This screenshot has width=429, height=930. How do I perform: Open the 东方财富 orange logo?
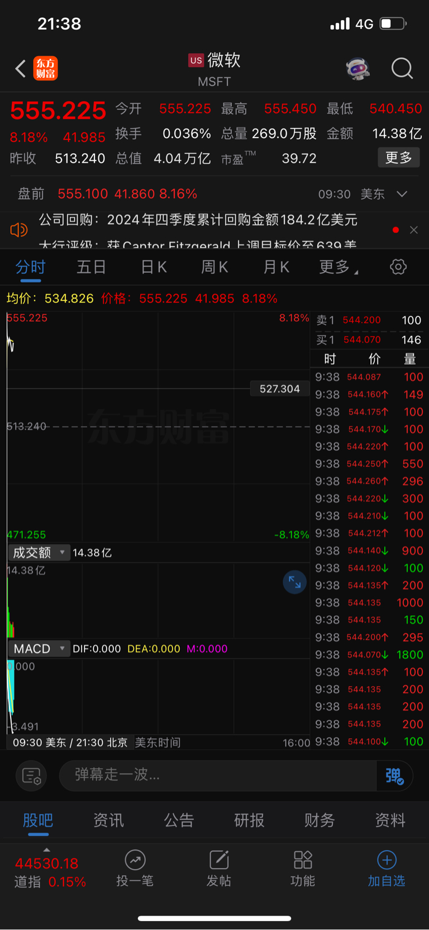[x=46, y=69]
